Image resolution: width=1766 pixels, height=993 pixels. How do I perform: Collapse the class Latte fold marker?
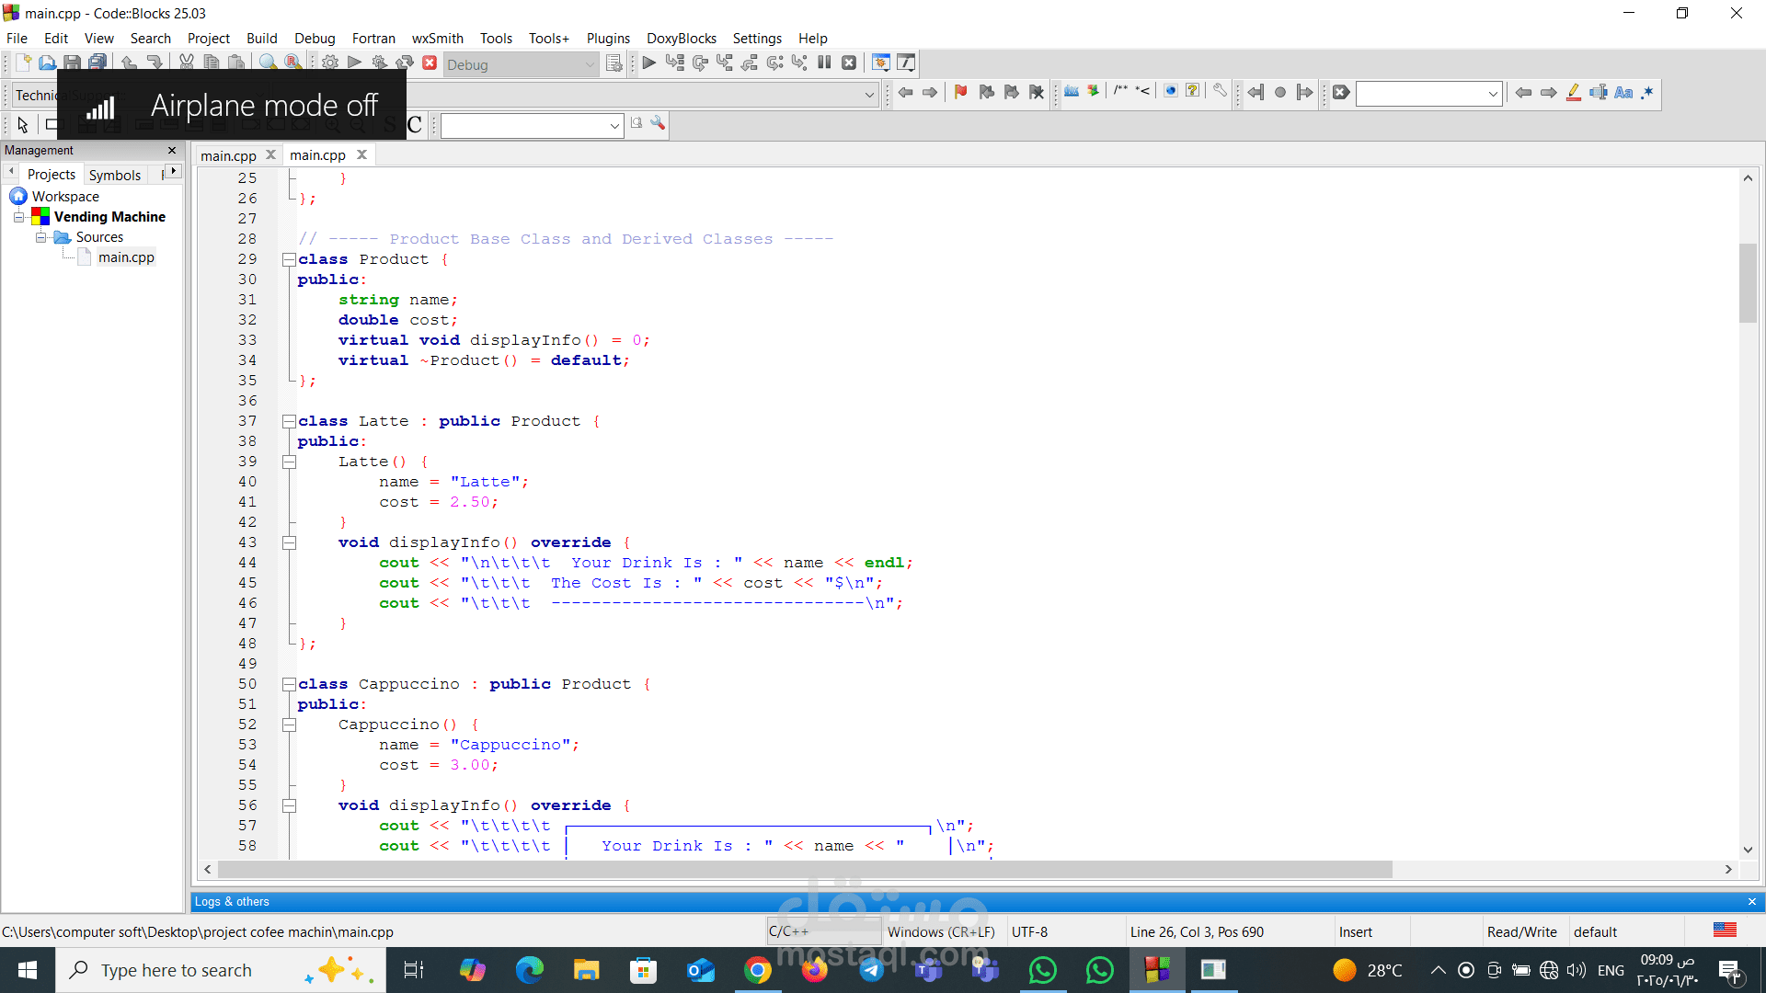289,421
